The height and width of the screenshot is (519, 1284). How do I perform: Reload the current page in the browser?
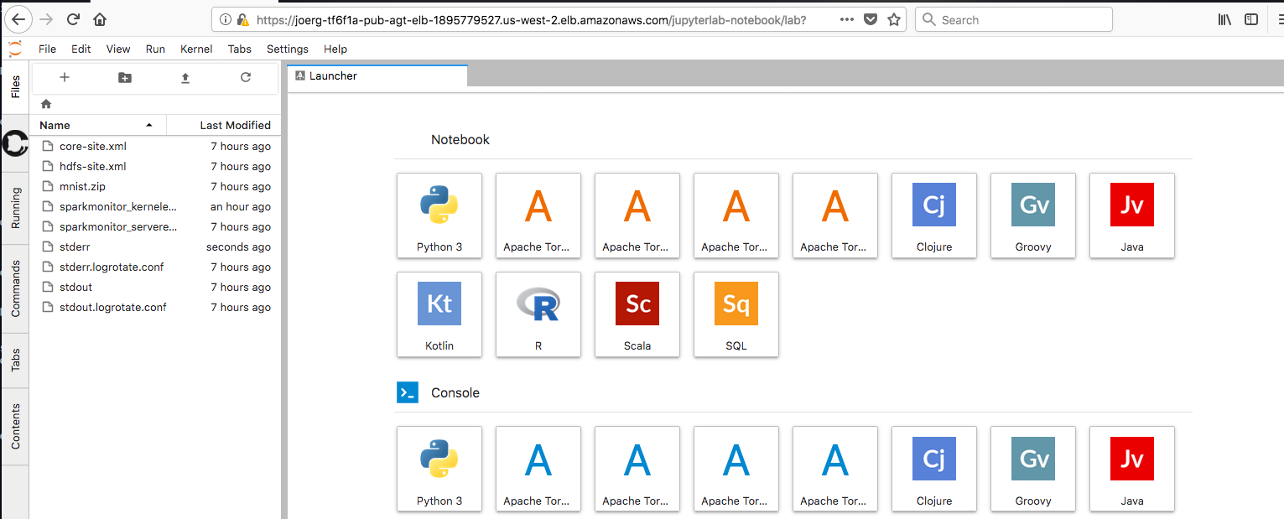pos(73,19)
